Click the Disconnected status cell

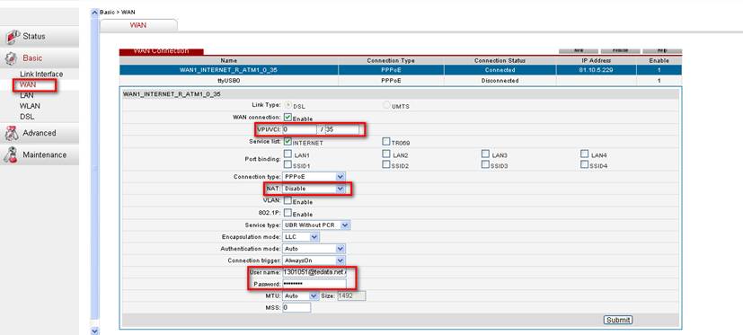(500, 81)
